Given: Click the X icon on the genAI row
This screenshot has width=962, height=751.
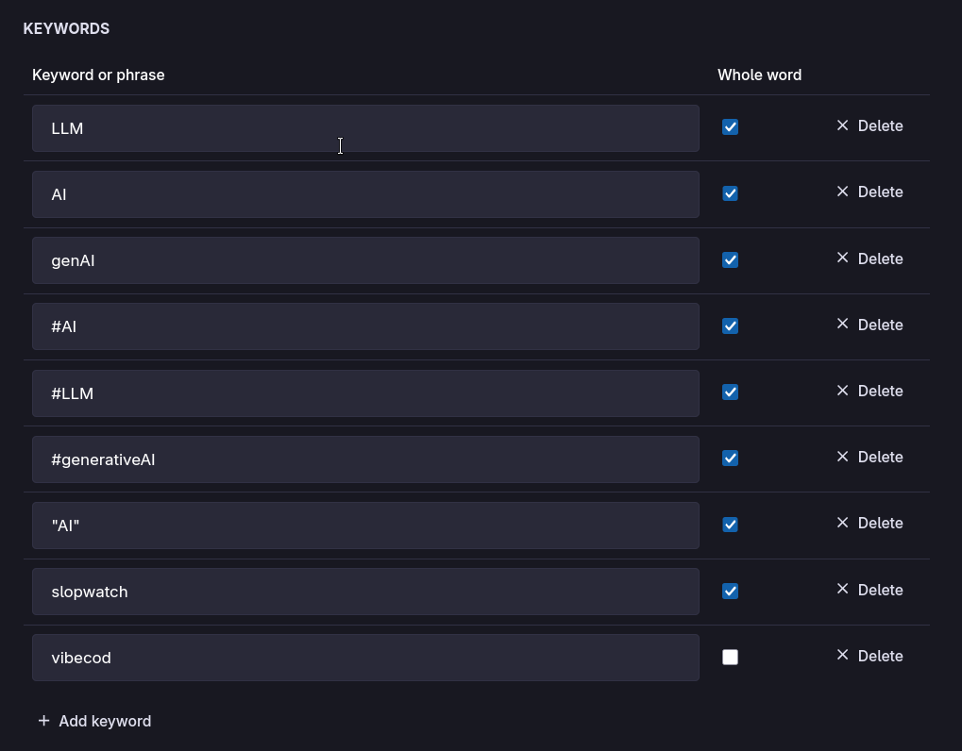Looking at the screenshot, I should tap(842, 259).
